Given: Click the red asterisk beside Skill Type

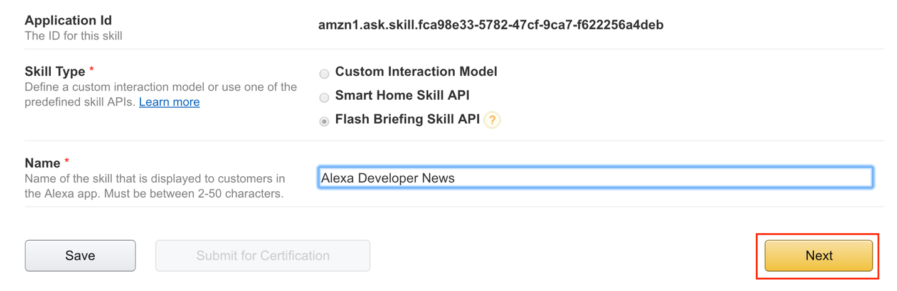Looking at the screenshot, I should coord(92,69).
